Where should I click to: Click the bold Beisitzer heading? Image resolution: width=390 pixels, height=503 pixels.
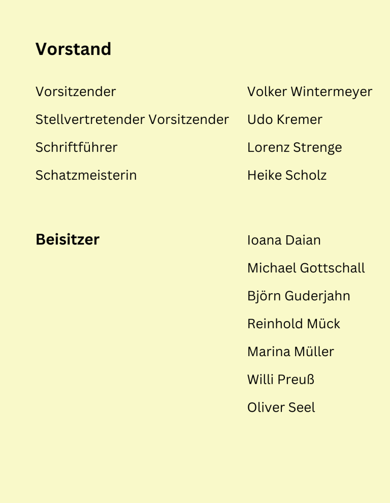coord(67,240)
